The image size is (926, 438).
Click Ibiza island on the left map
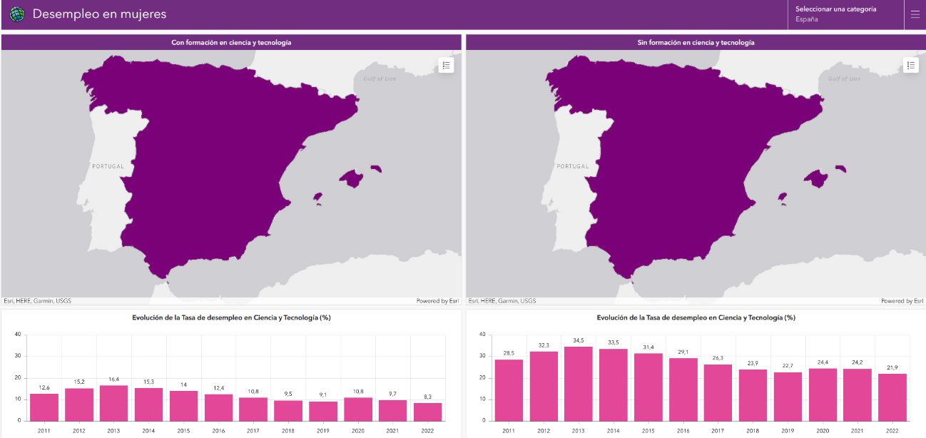317,197
